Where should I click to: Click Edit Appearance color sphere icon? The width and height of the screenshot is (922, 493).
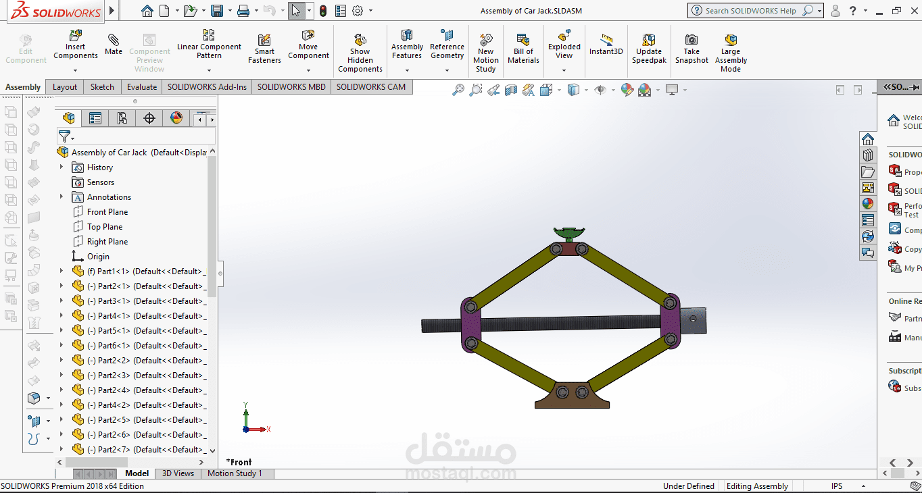click(627, 90)
